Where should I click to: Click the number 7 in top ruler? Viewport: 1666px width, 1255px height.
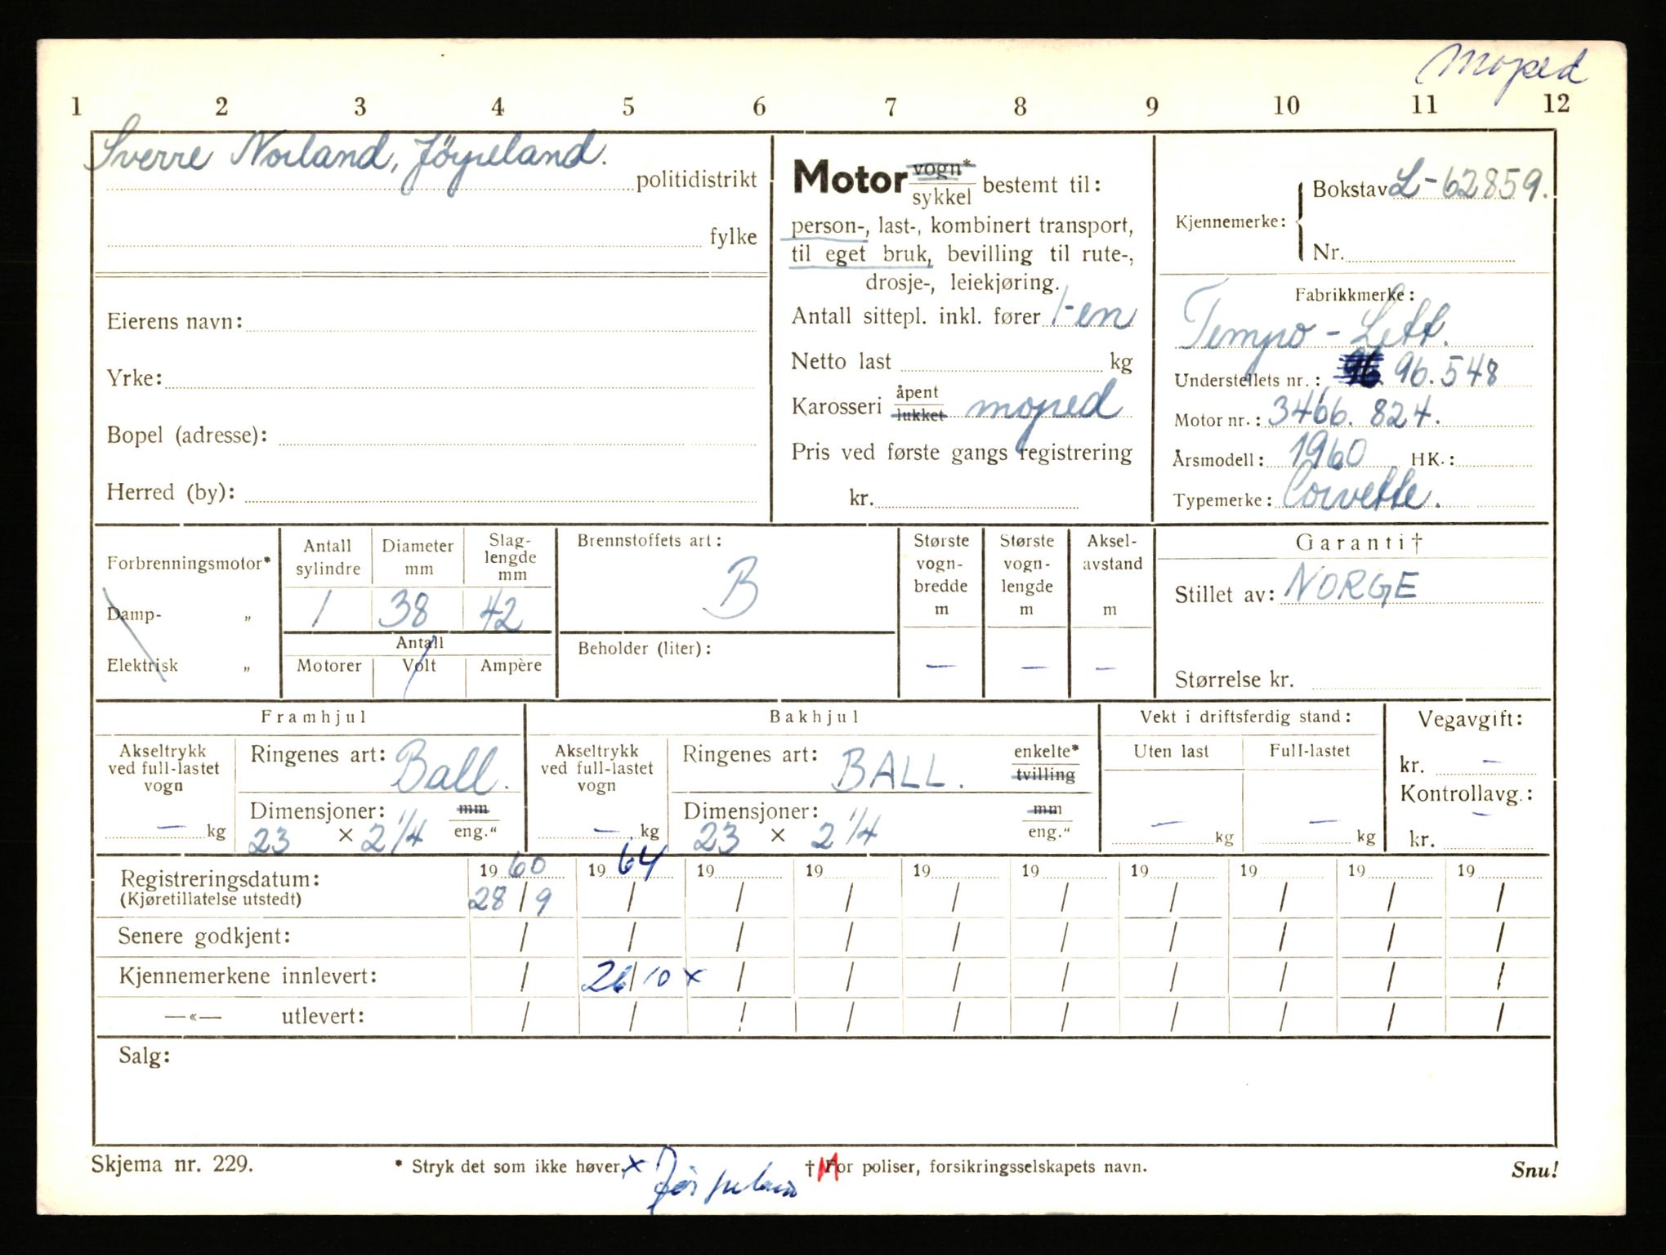[x=890, y=106]
